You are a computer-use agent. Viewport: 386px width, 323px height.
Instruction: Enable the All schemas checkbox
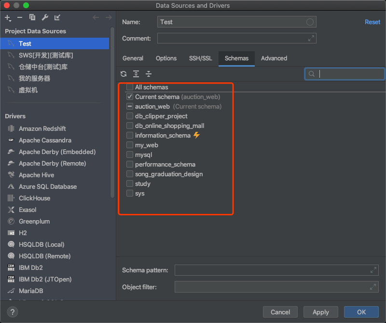coord(130,87)
